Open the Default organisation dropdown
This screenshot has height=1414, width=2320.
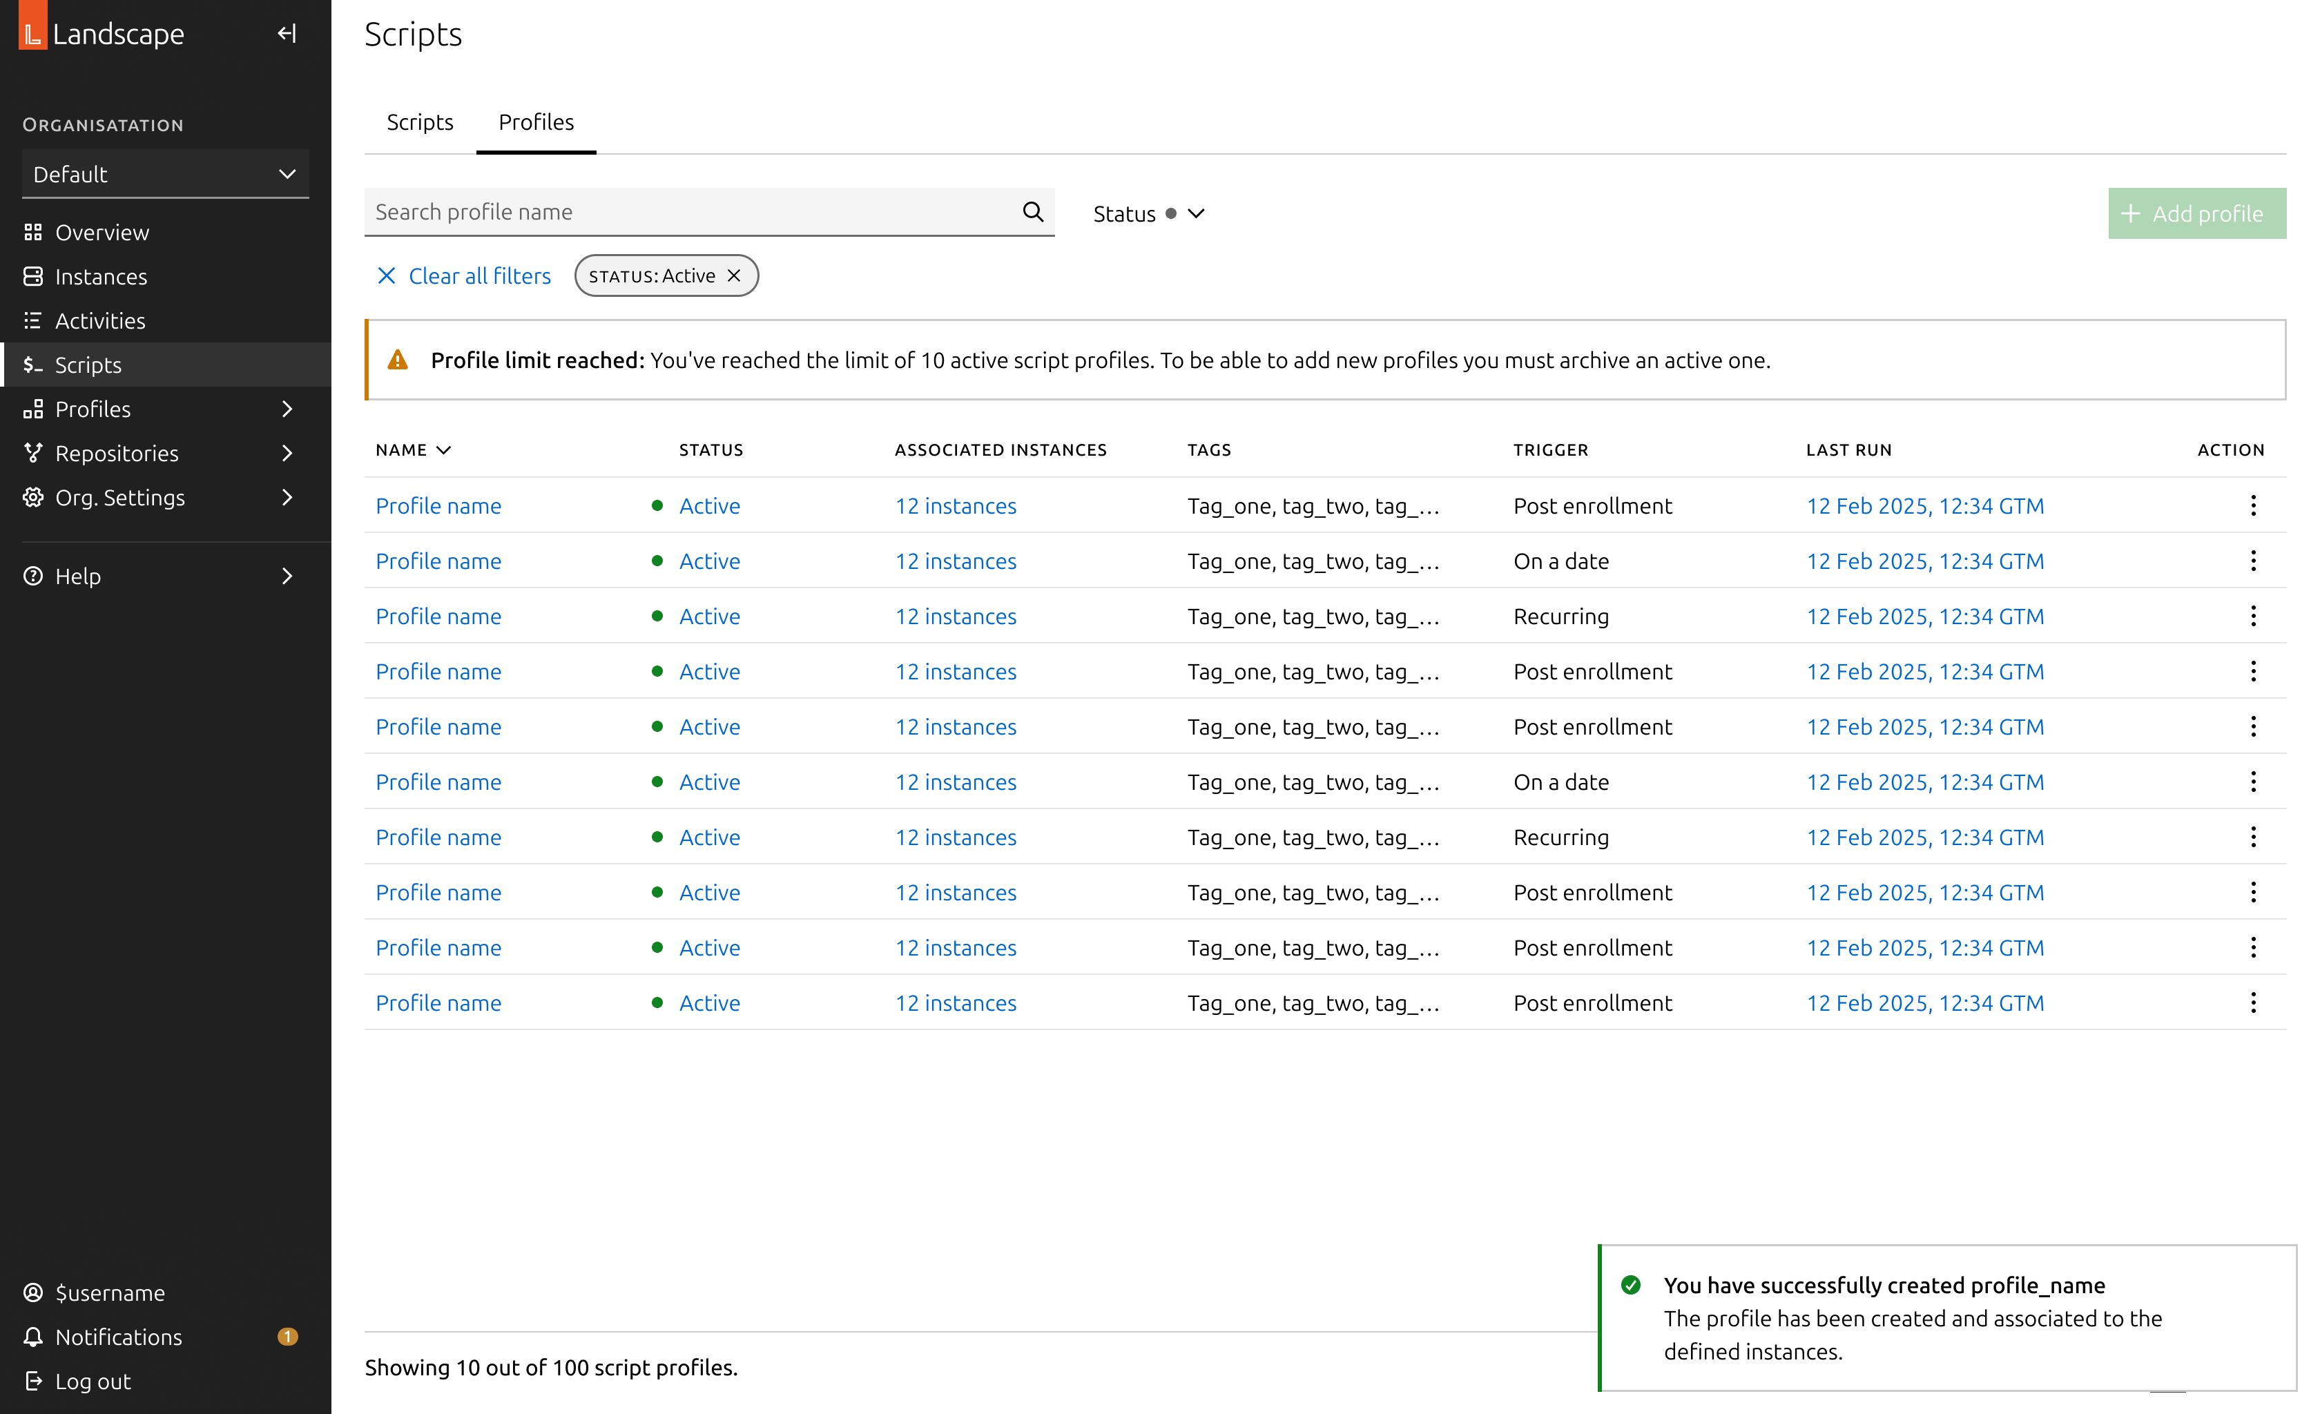tap(166, 174)
